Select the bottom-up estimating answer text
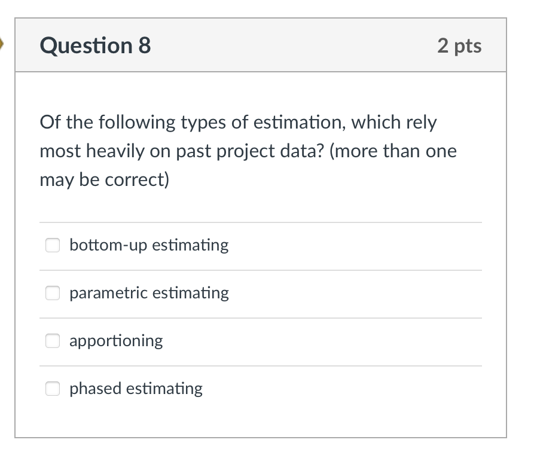537x458 pixels. click(148, 245)
